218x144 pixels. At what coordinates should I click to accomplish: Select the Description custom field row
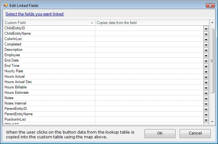[x=49, y=50]
